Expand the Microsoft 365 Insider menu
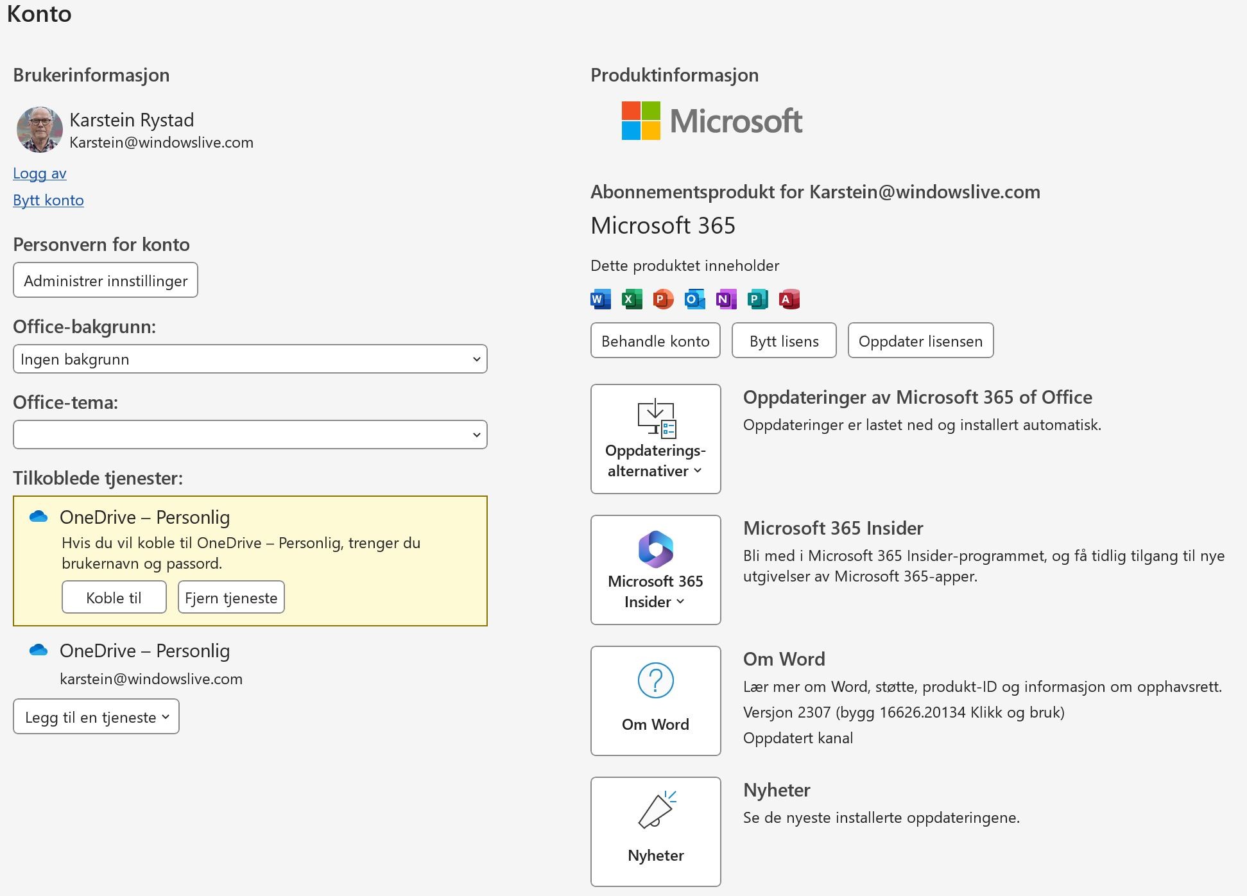Viewport: 1247px width, 896px height. coord(655,570)
